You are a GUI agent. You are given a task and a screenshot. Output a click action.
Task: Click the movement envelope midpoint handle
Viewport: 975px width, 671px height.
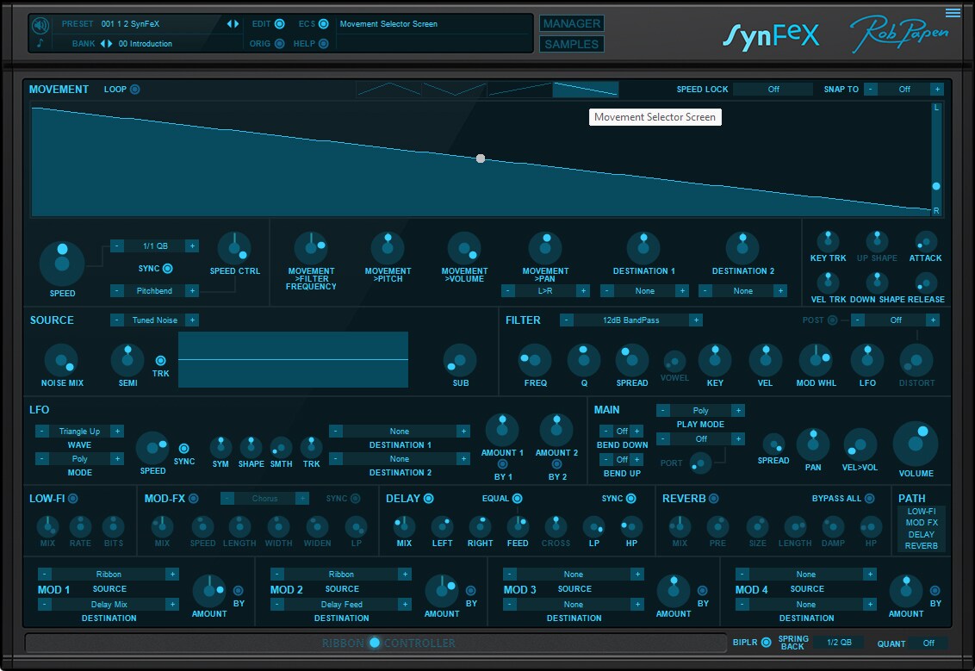coord(481,158)
